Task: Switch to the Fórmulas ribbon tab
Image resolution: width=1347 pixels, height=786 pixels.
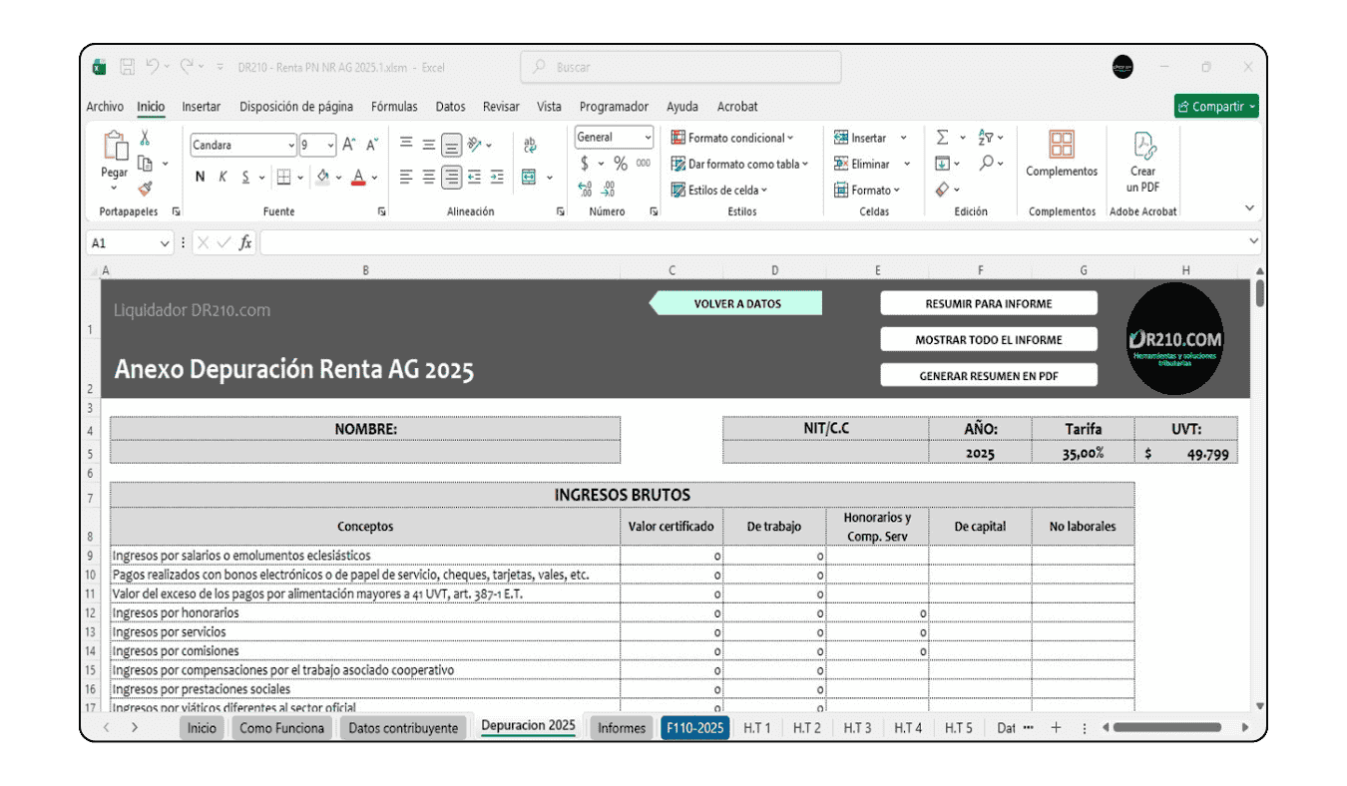Action: 394,107
